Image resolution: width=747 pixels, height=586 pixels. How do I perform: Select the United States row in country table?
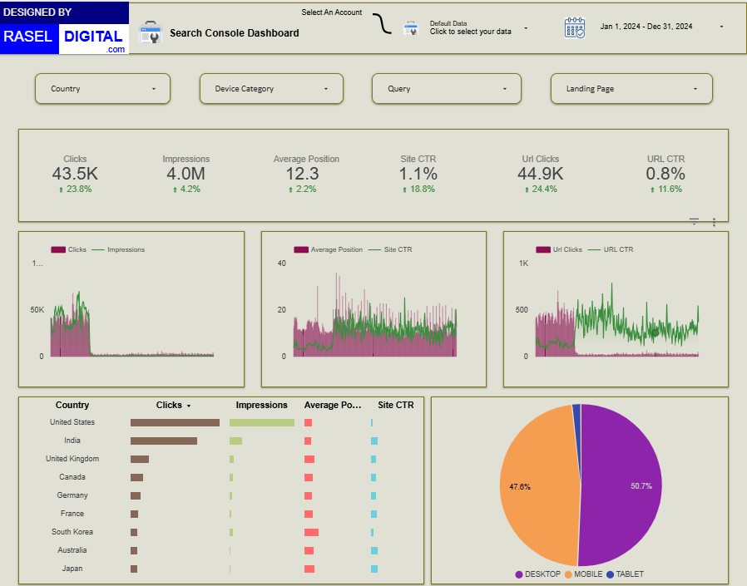pos(72,422)
